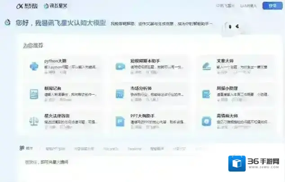
Task: Open the python大脑 assistant icon
Action: pyautogui.click(x=34, y=66)
